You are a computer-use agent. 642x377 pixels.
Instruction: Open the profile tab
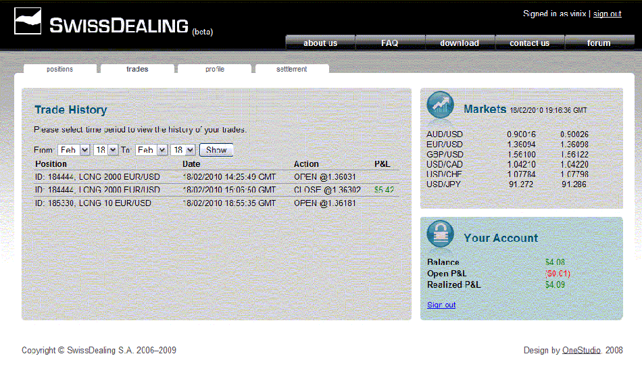click(x=215, y=69)
